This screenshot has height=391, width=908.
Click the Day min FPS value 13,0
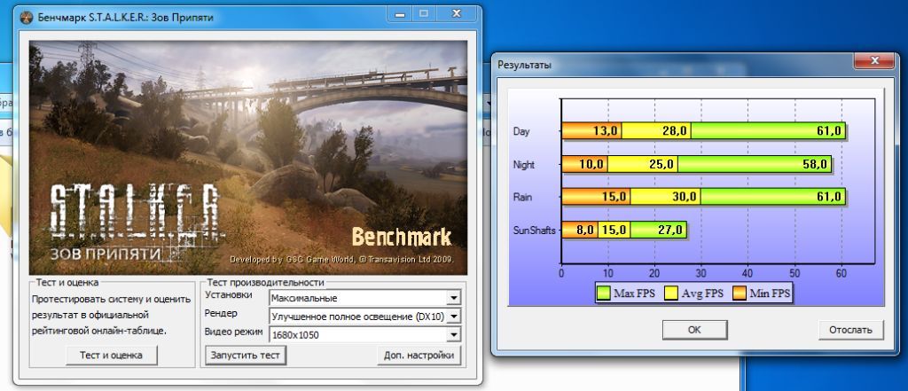(x=607, y=131)
